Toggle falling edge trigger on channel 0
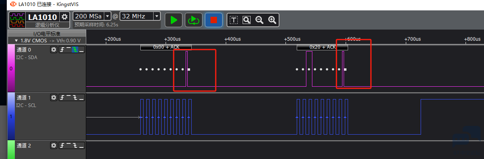The height and width of the screenshot is (159, 484). (x=75, y=50)
